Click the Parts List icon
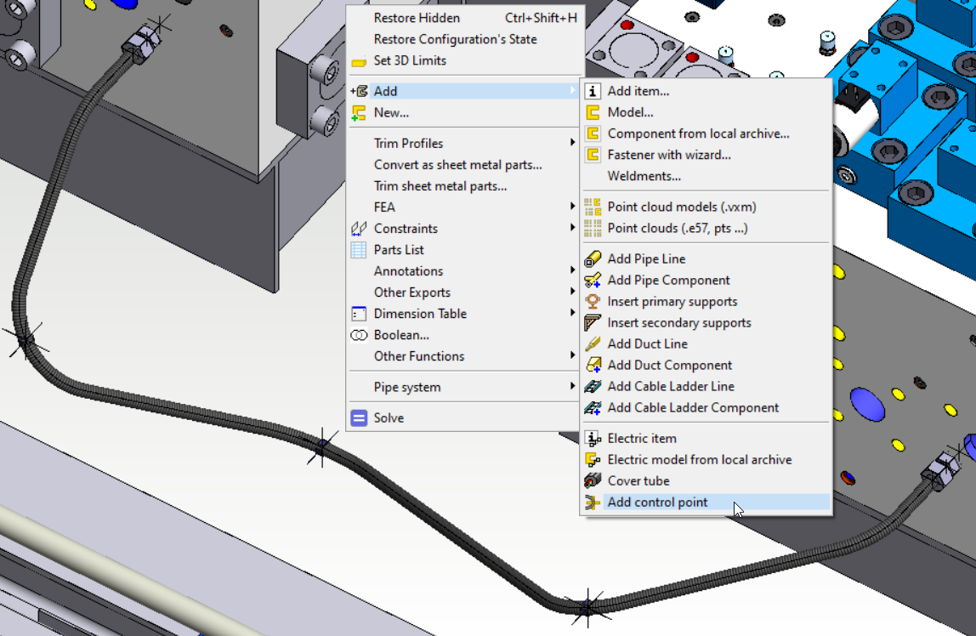This screenshot has height=636, width=976. tap(359, 250)
